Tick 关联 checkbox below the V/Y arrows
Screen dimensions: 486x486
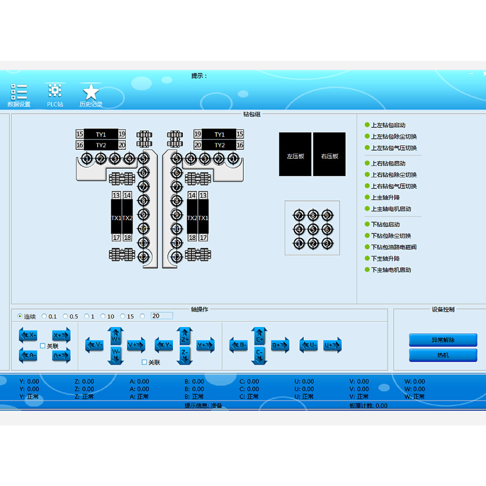pos(144,362)
